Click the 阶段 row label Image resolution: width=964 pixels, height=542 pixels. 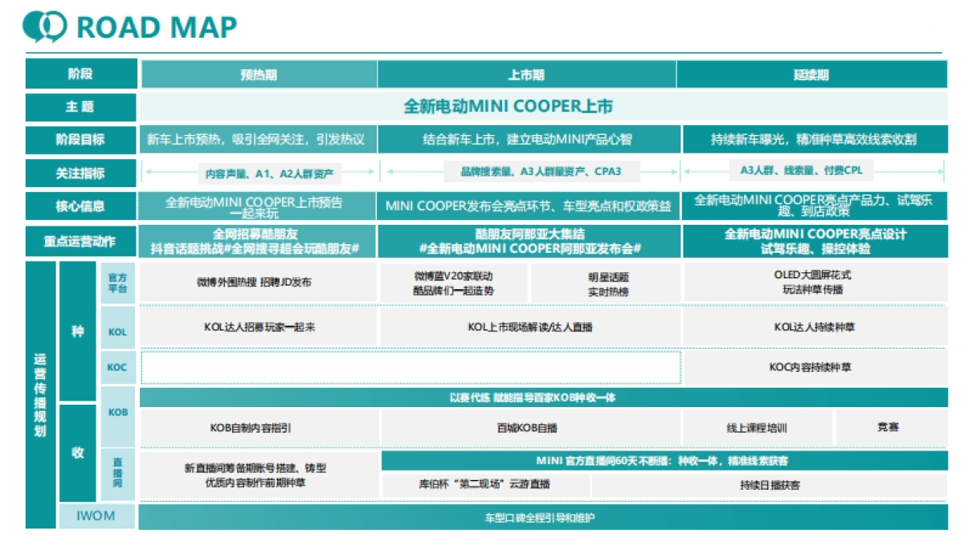pos(80,73)
